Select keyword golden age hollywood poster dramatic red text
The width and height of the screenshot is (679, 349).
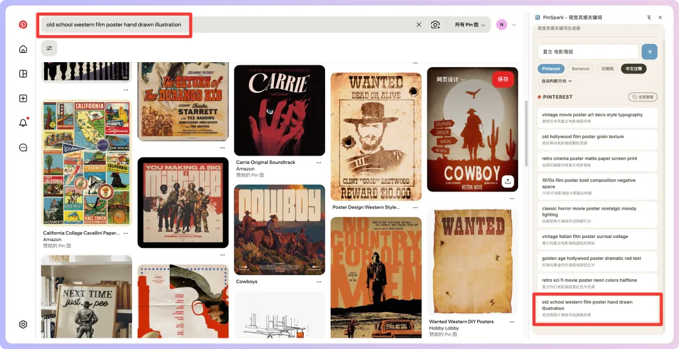click(x=597, y=260)
